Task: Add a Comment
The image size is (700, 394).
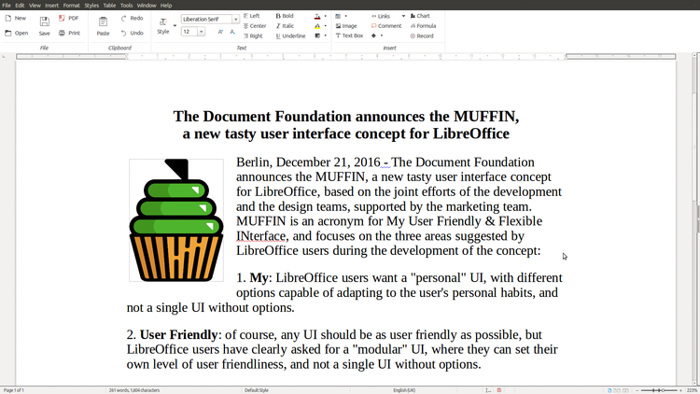Action: tap(385, 26)
